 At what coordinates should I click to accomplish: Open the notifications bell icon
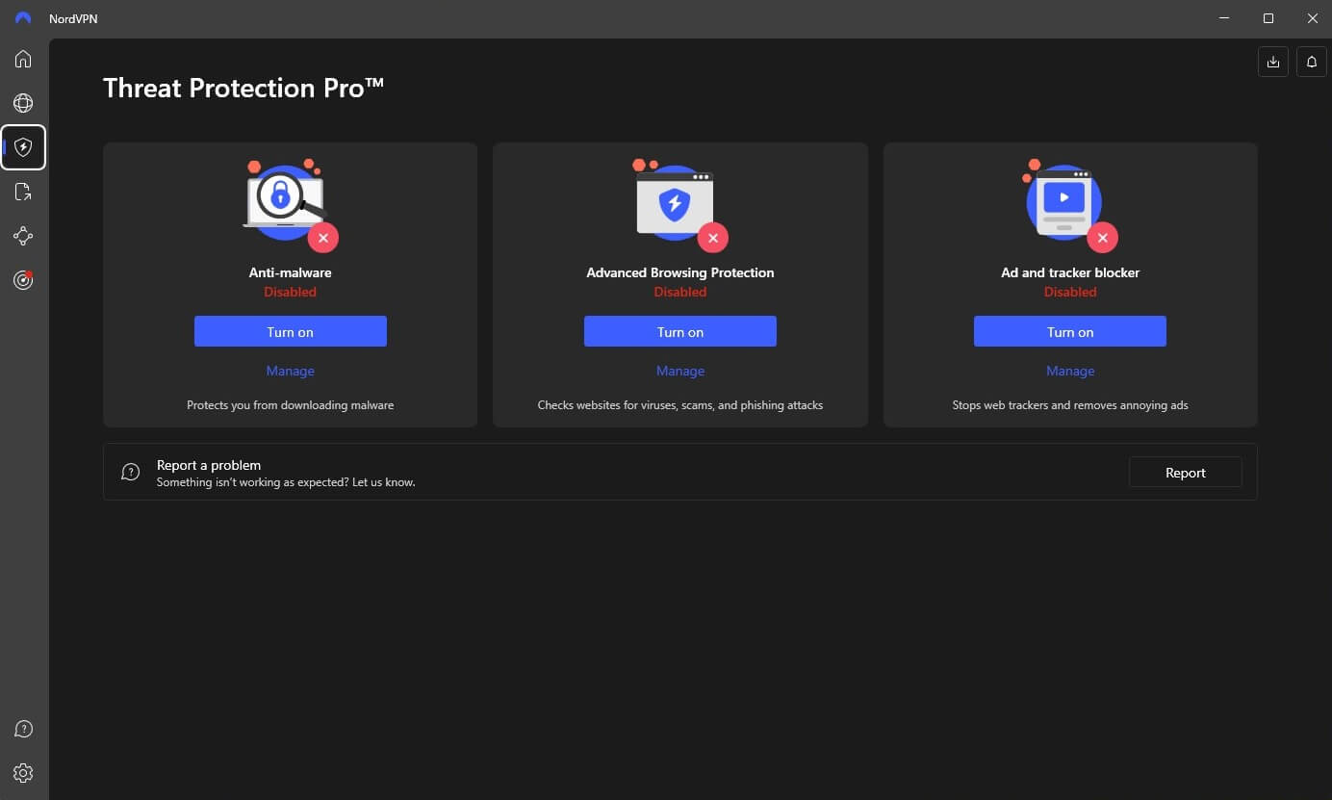[1312, 62]
